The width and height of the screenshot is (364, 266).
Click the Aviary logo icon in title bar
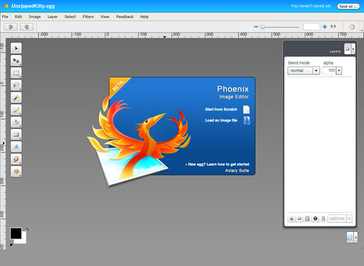tap(7, 5)
